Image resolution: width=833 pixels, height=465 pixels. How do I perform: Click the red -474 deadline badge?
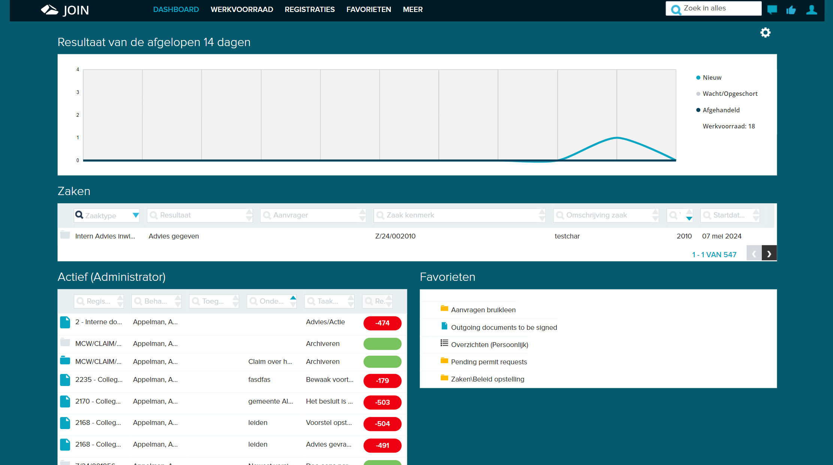click(382, 323)
